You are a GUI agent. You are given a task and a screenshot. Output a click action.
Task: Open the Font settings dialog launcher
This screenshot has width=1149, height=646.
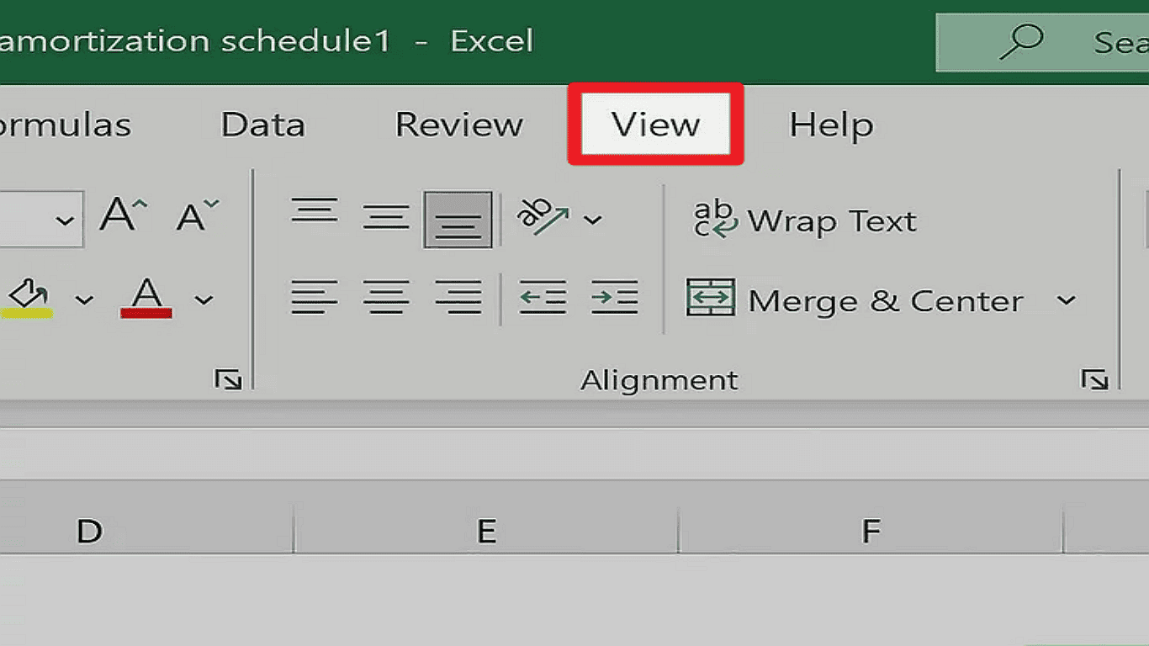point(227,380)
